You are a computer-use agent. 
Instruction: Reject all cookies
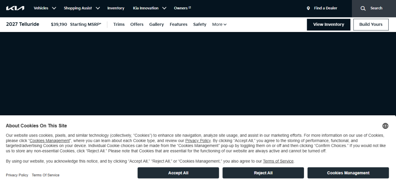click(x=263, y=173)
